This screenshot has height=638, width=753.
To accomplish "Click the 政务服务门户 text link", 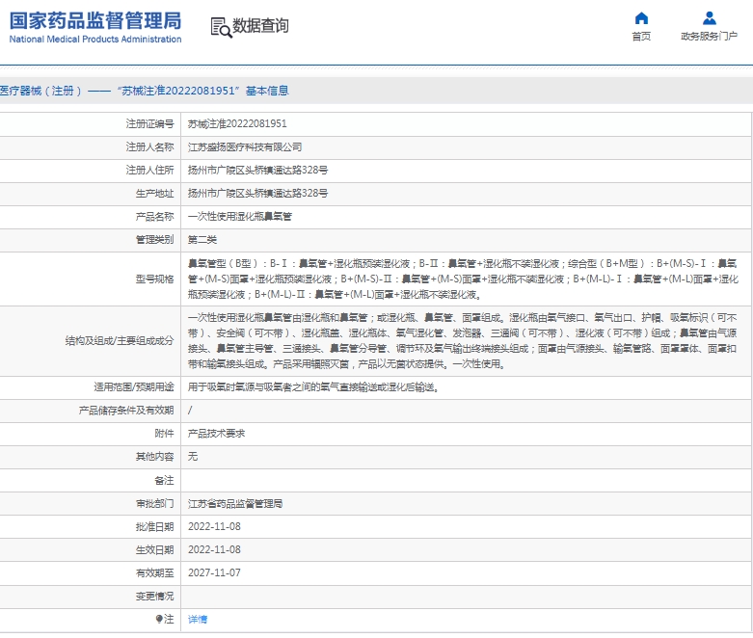I will click(709, 37).
